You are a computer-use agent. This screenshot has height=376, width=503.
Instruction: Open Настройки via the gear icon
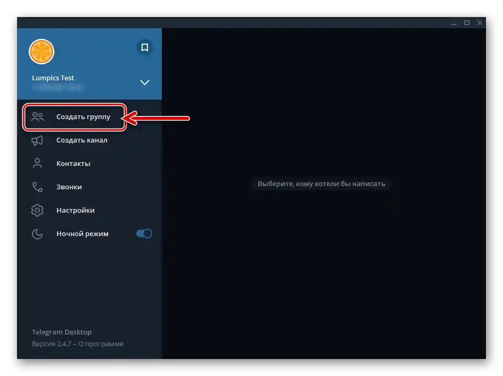pyautogui.click(x=37, y=210)
